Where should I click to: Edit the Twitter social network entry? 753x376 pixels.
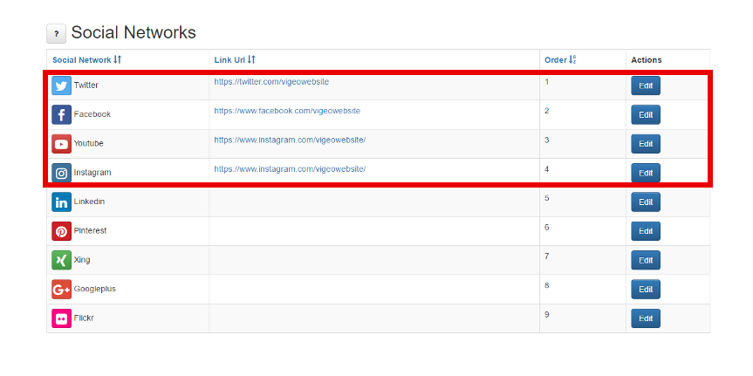[646, 85]
